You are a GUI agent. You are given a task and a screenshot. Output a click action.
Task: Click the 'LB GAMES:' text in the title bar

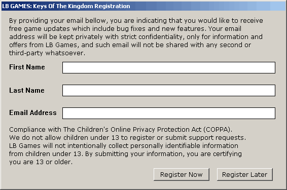tap(17, 6)
